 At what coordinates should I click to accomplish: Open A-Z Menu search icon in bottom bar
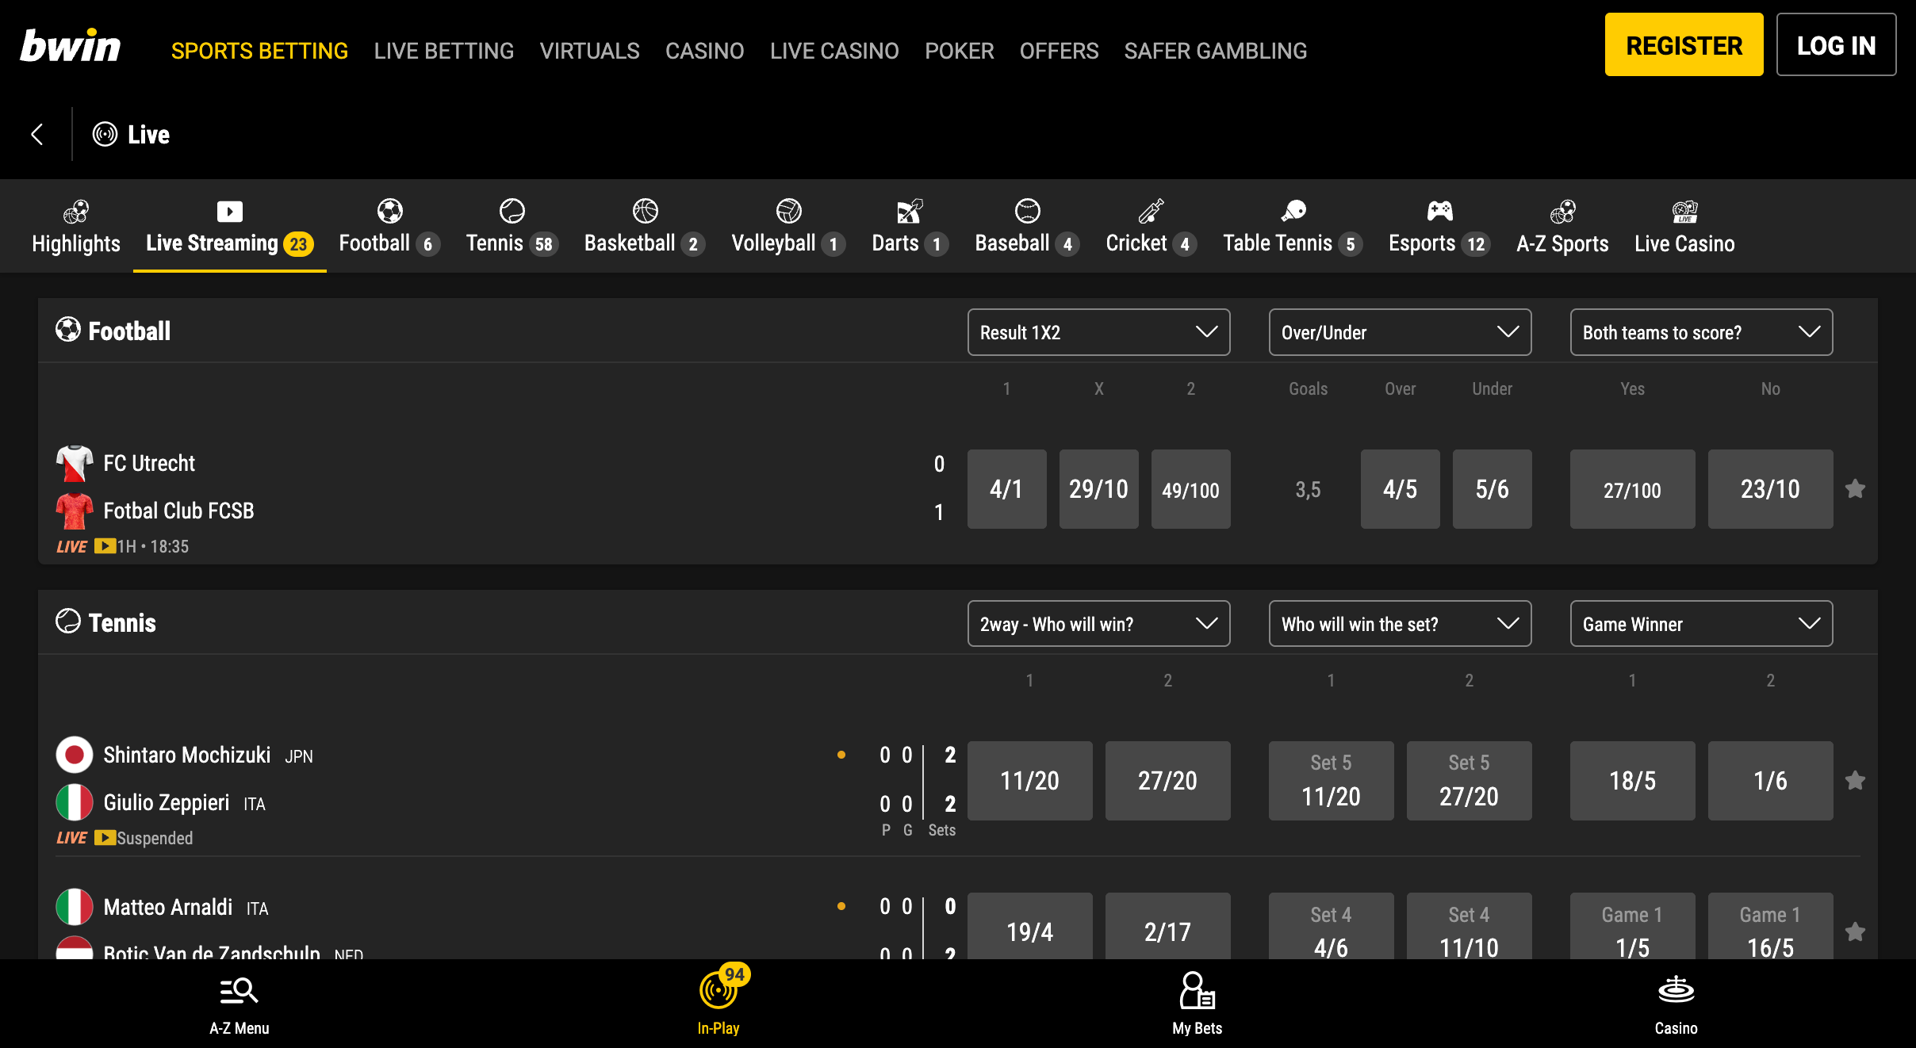tap(239, 990)
